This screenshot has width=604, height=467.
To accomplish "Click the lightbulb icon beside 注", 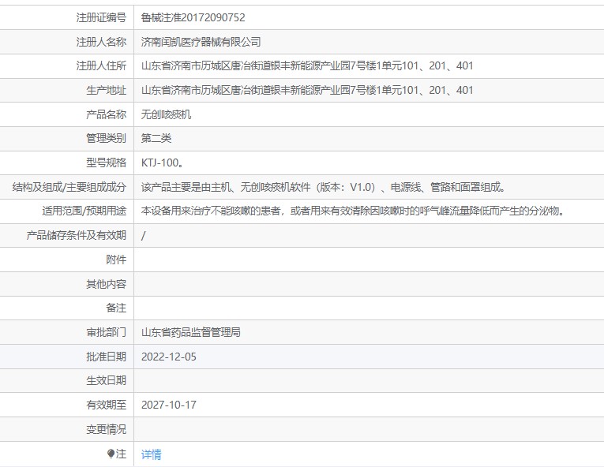I will [111, 454].
